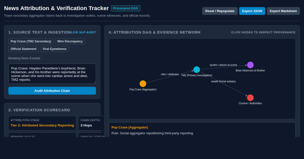
Task: Click 'quotes / places at scene' edge label
Action: click(x=223, y=65)
